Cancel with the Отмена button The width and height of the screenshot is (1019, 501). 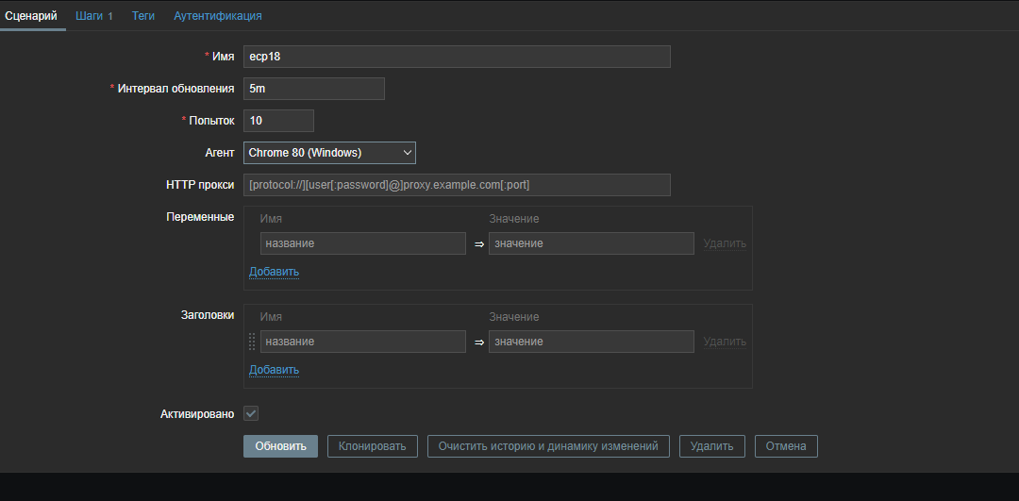click(x=786, y=446)
